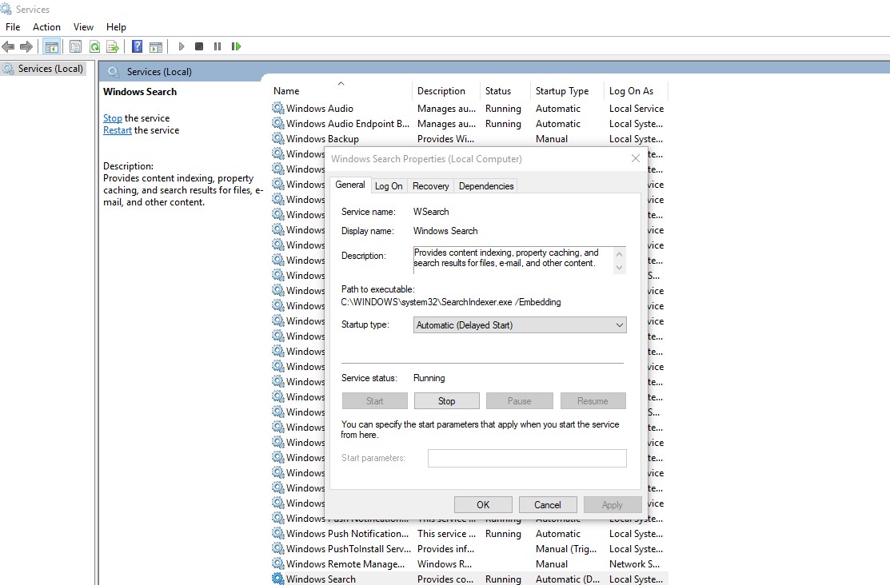890x585 pixels.
Task: Click the Restart the service link
Action: click(x=118, y=130)
